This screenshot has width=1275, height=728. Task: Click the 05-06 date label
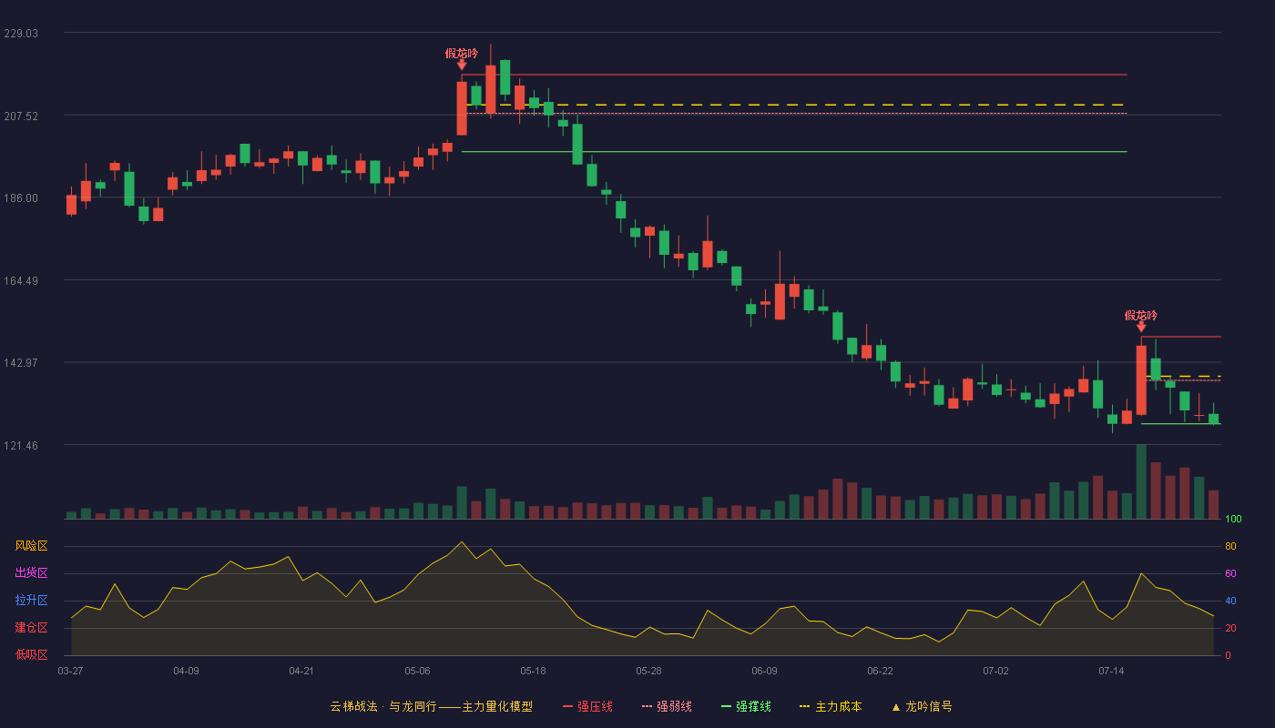pyautogui.click(x=417, y=671)
